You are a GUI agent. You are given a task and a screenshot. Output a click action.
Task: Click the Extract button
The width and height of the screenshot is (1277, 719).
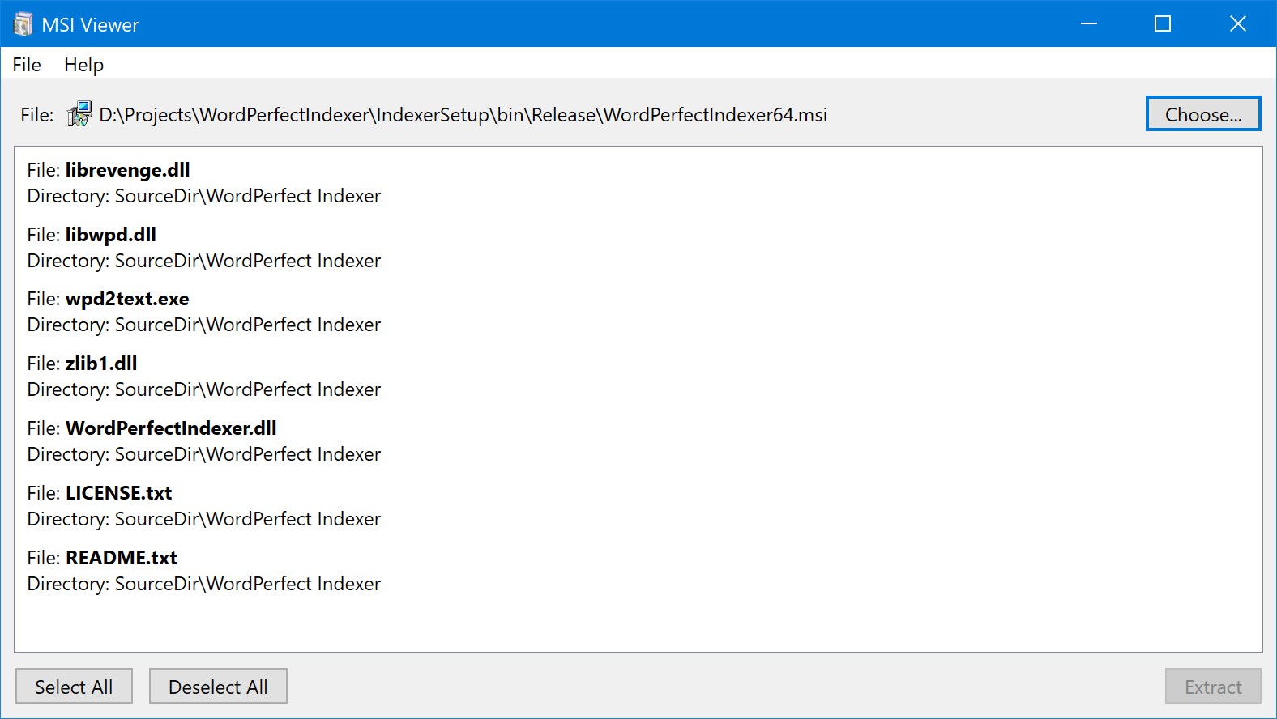click(1213, 687)
